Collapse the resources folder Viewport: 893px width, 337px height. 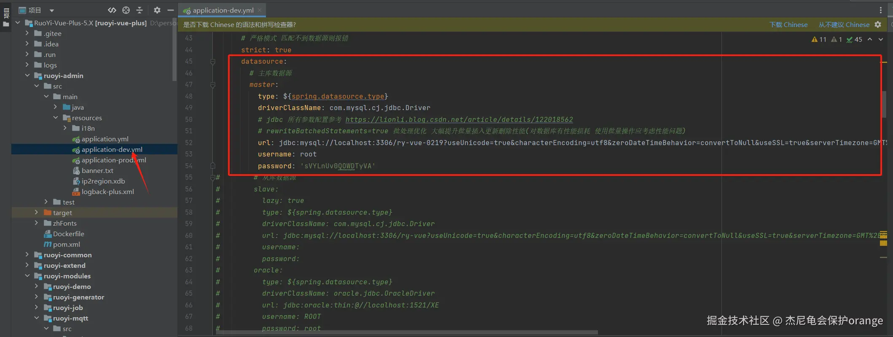point(56,118)
